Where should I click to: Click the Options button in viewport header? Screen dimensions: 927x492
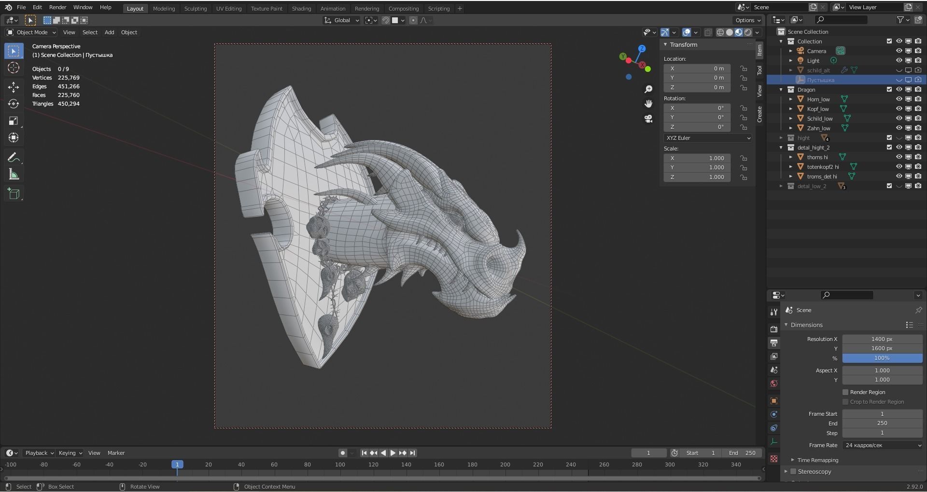click(748, 20)
